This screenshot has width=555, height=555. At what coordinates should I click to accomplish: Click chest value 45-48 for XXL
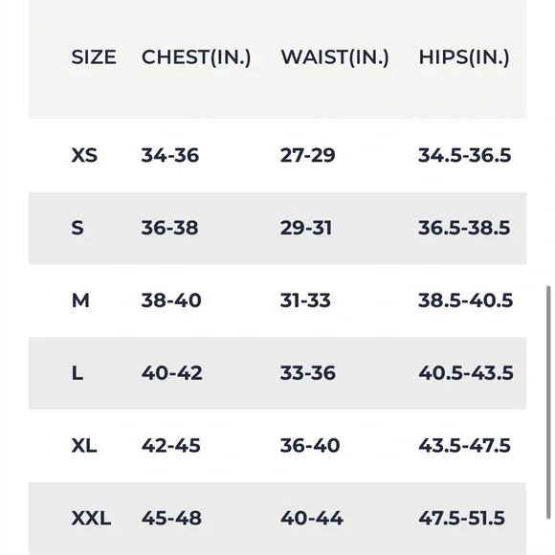click(x=171, y=519)
